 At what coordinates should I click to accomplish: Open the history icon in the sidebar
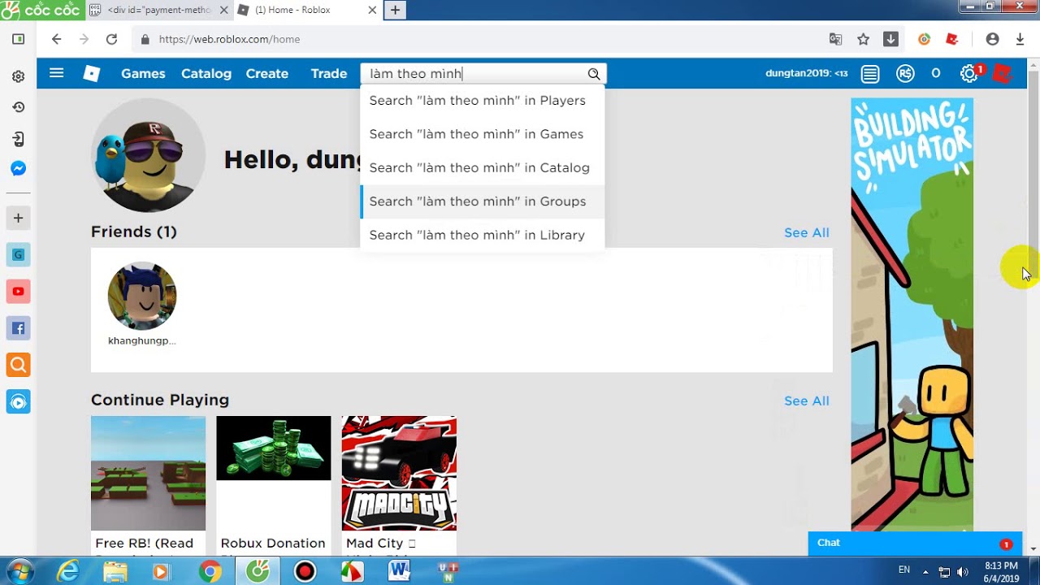pyautogui.click(x=18, y=107)
